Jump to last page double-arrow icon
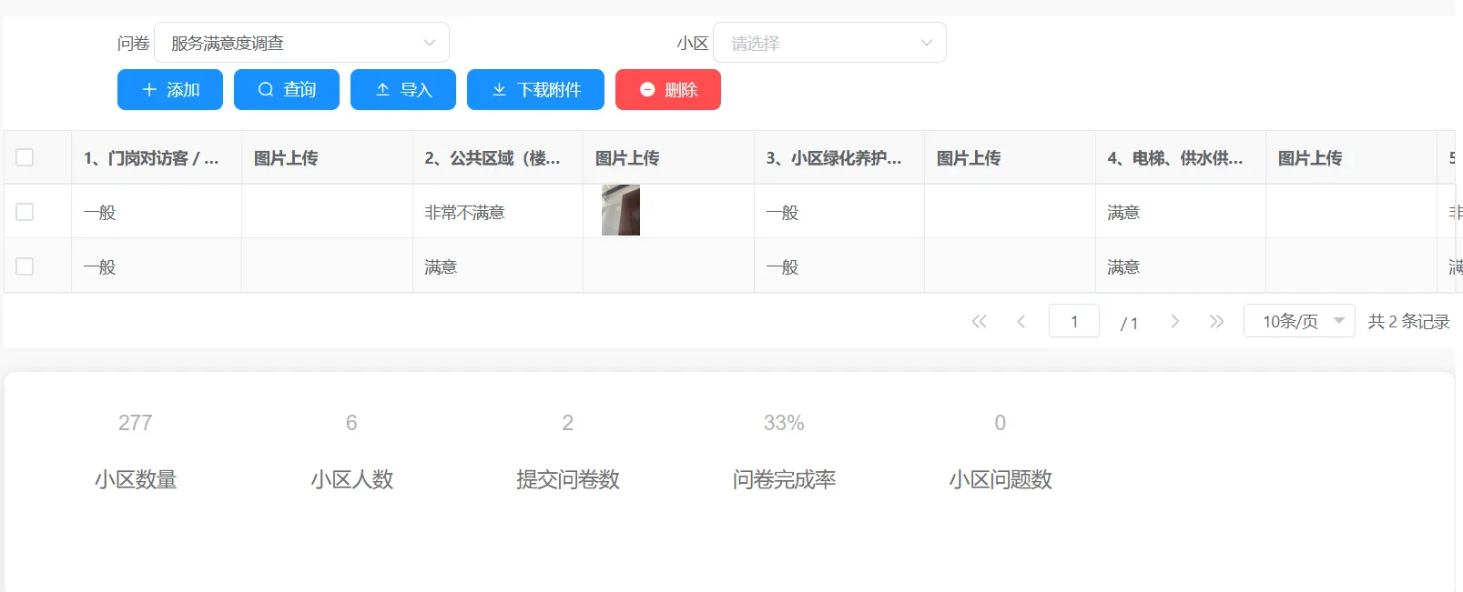Screen dimensions: 1463x592 pyautogui.click(x=1216, y=321)
